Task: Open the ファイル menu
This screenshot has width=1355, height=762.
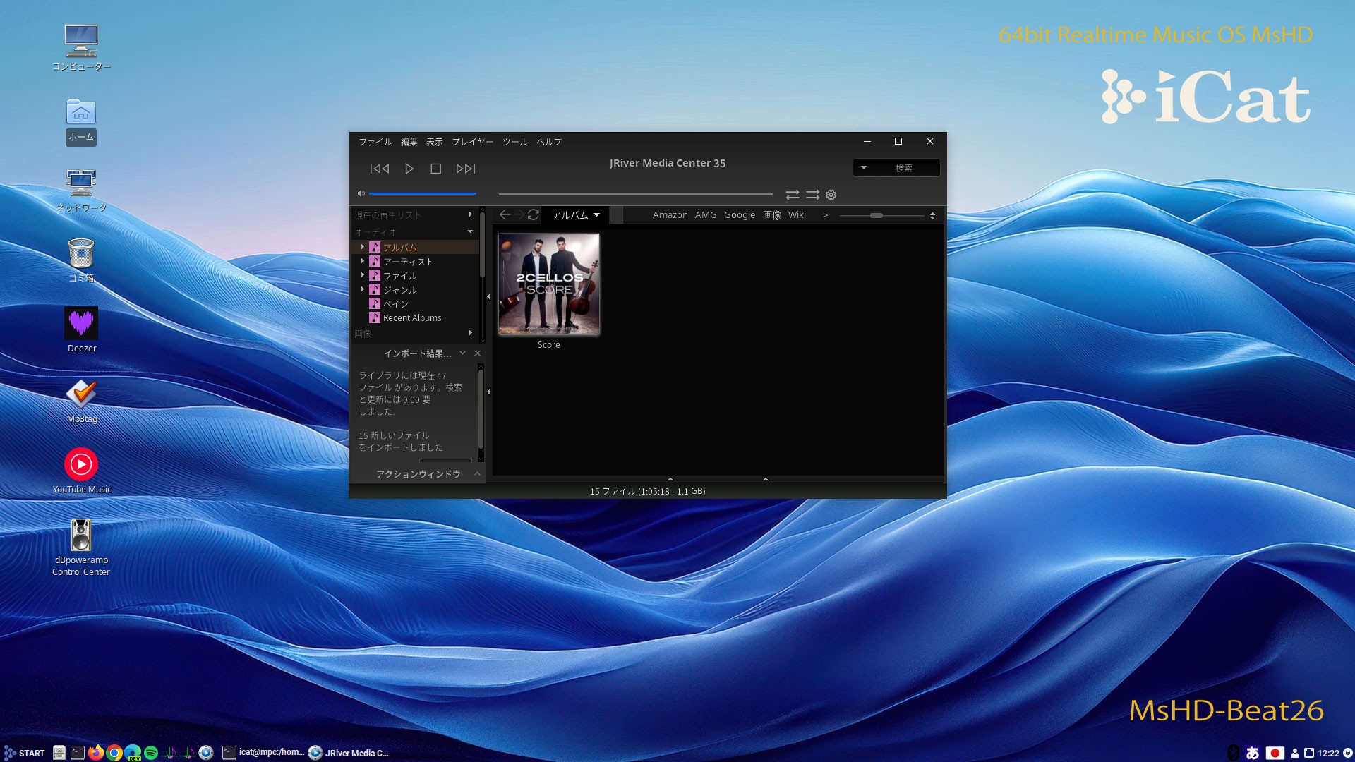Action: [x=375, y=142]
